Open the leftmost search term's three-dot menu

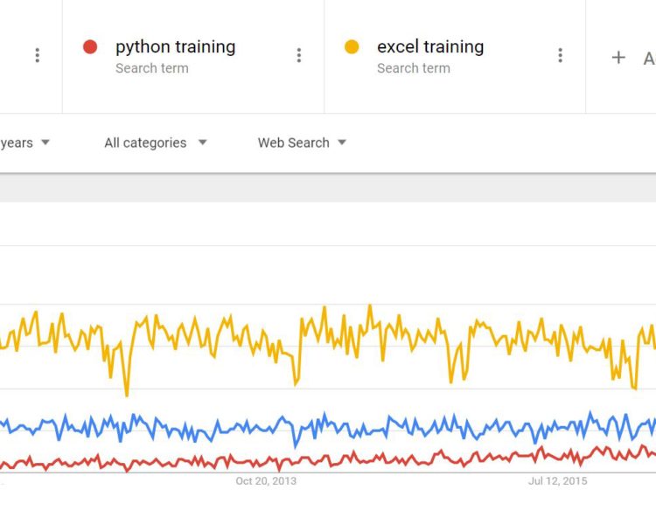[x=37, y=56]
